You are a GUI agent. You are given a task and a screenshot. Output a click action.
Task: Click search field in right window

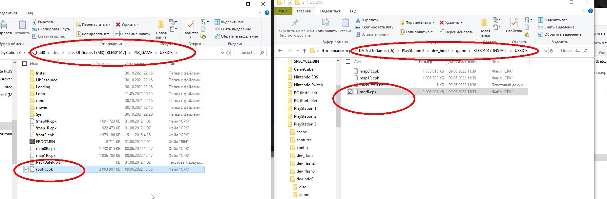tap(575, 51)
